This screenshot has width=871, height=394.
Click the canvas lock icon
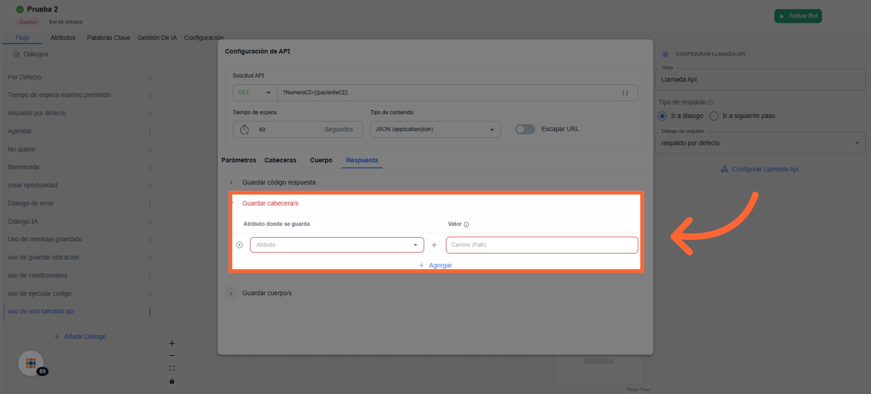(x=172, y=381)
